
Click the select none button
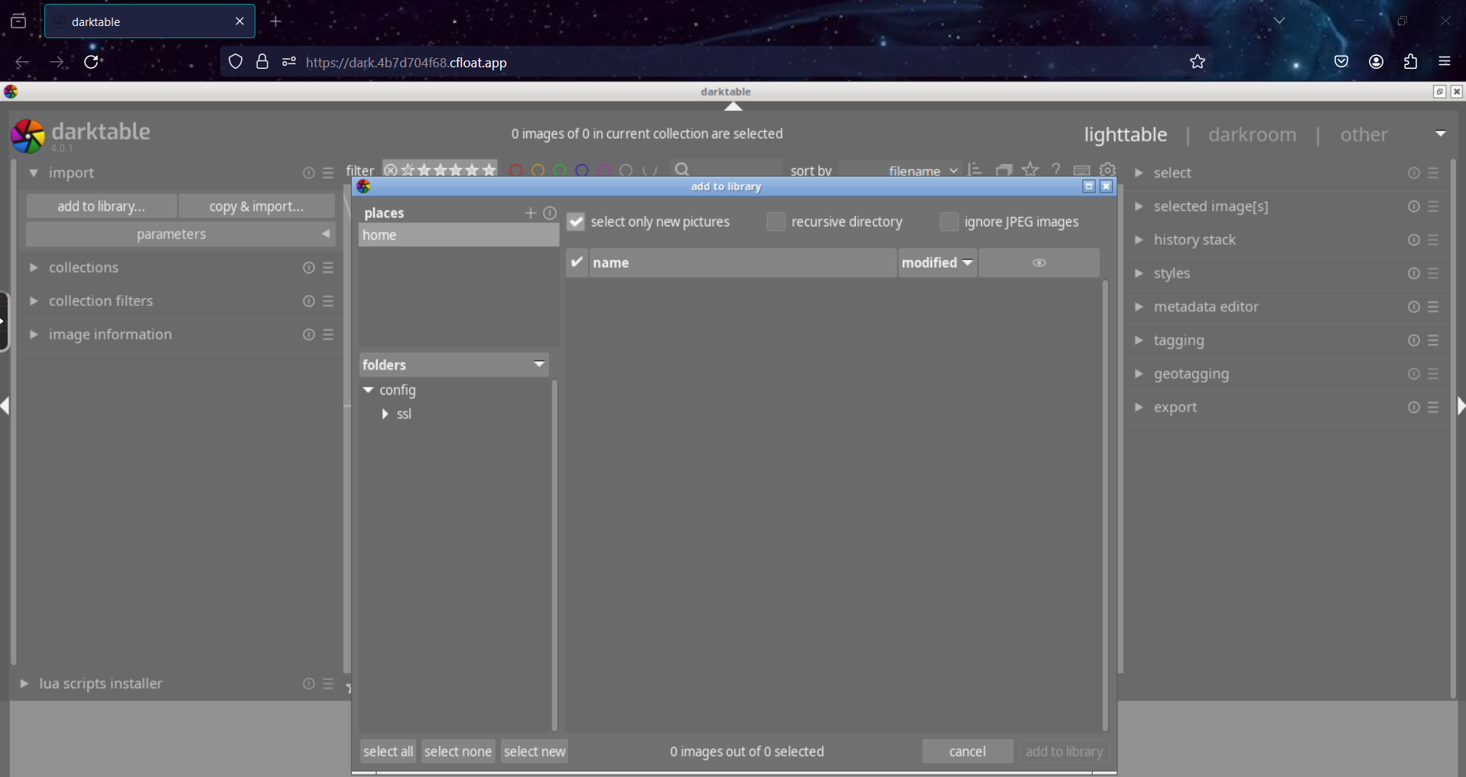click(458, 752)
